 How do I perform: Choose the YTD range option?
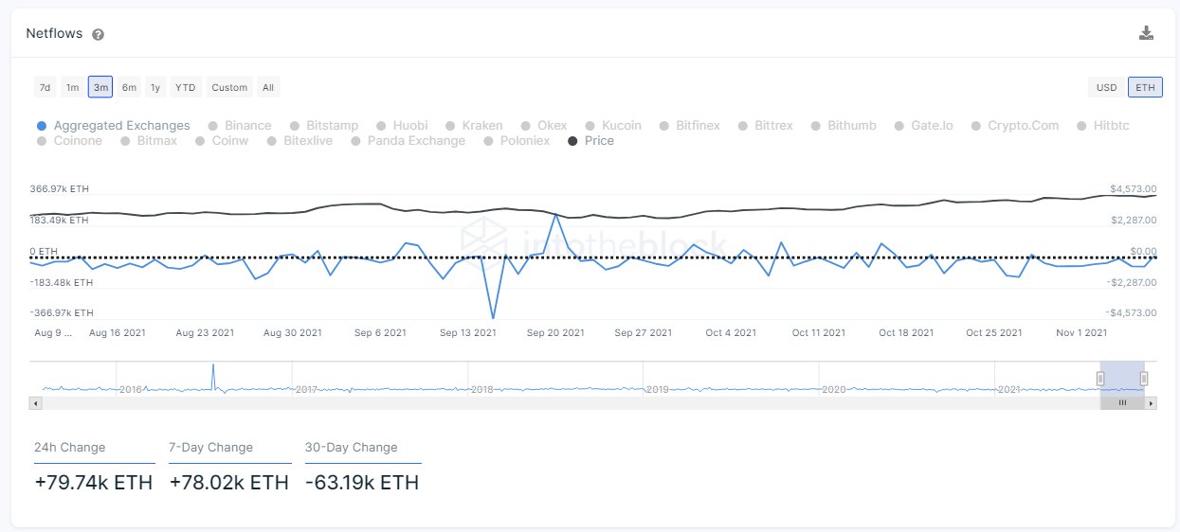pyautogui.click(x=186, y=88)
